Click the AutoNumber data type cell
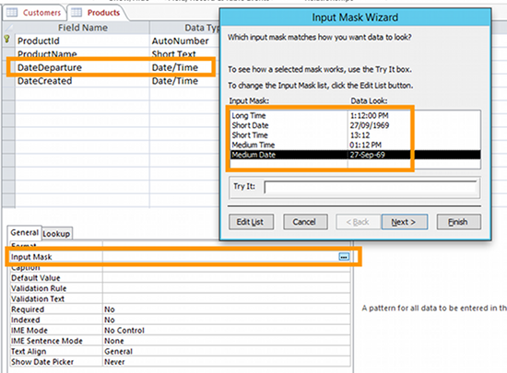 (184, 41)
